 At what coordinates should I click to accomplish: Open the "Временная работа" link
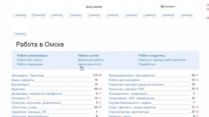[91, 60]
